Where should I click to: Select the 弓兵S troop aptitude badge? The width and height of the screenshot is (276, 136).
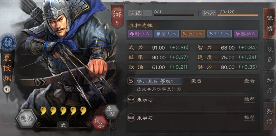click(x=193, y=34)
